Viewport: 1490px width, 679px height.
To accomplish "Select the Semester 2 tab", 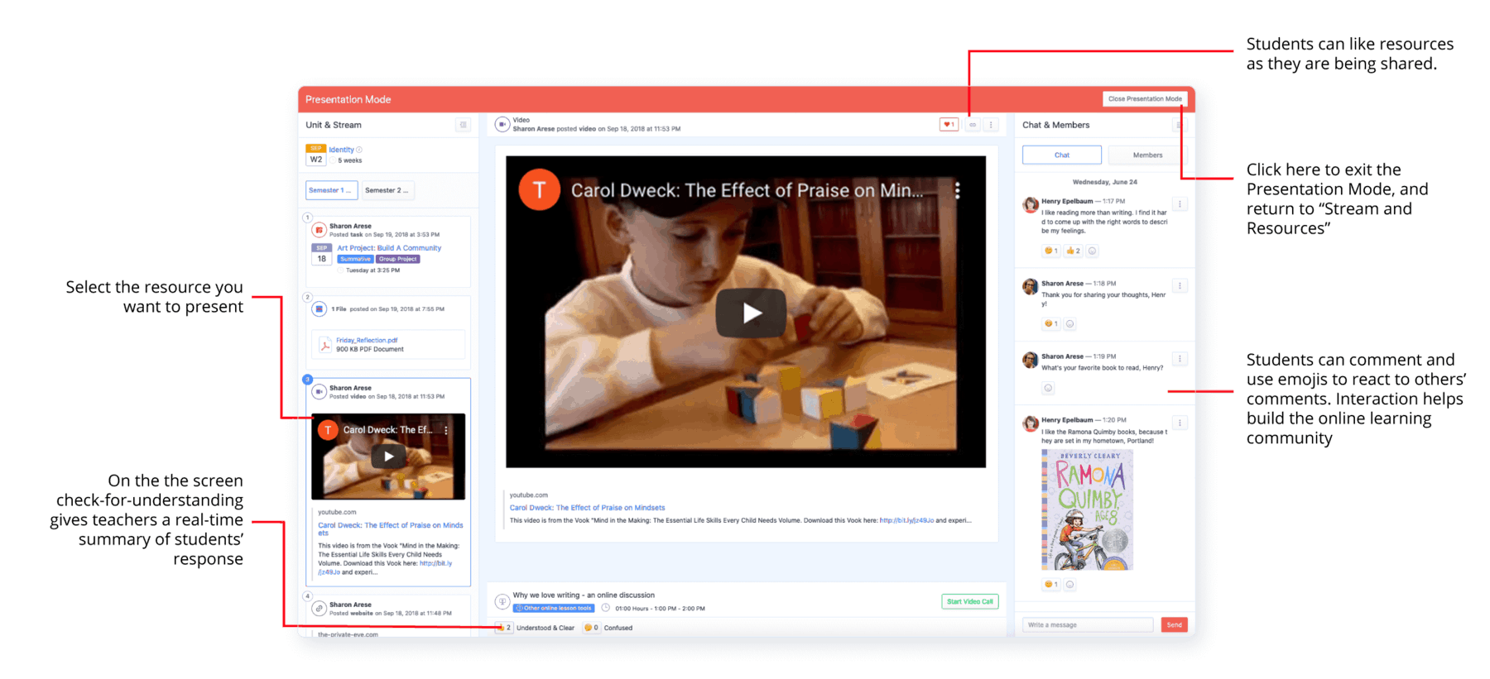I will 387,190.
